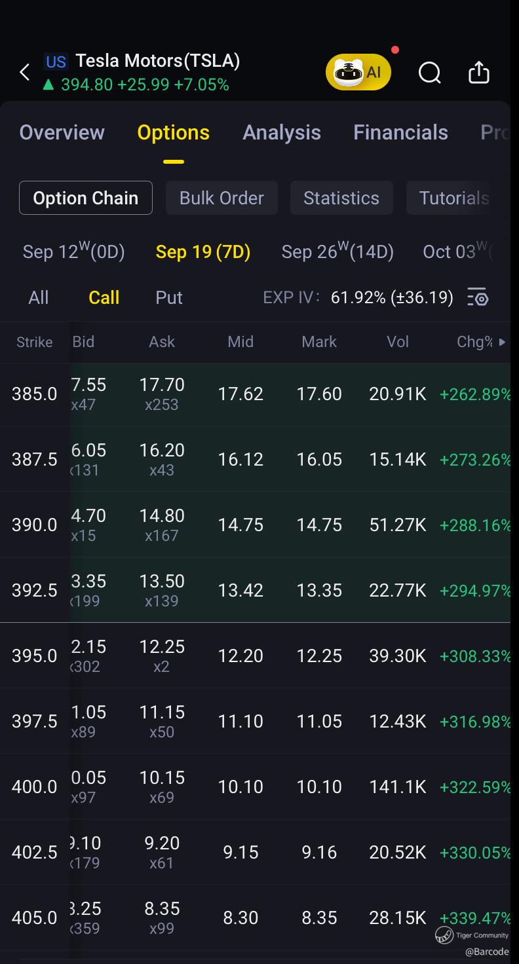This screenshot has width=519, height=964.
Task: Tap the Tiger Community watermark logo
Action: [x=445, y=935]
